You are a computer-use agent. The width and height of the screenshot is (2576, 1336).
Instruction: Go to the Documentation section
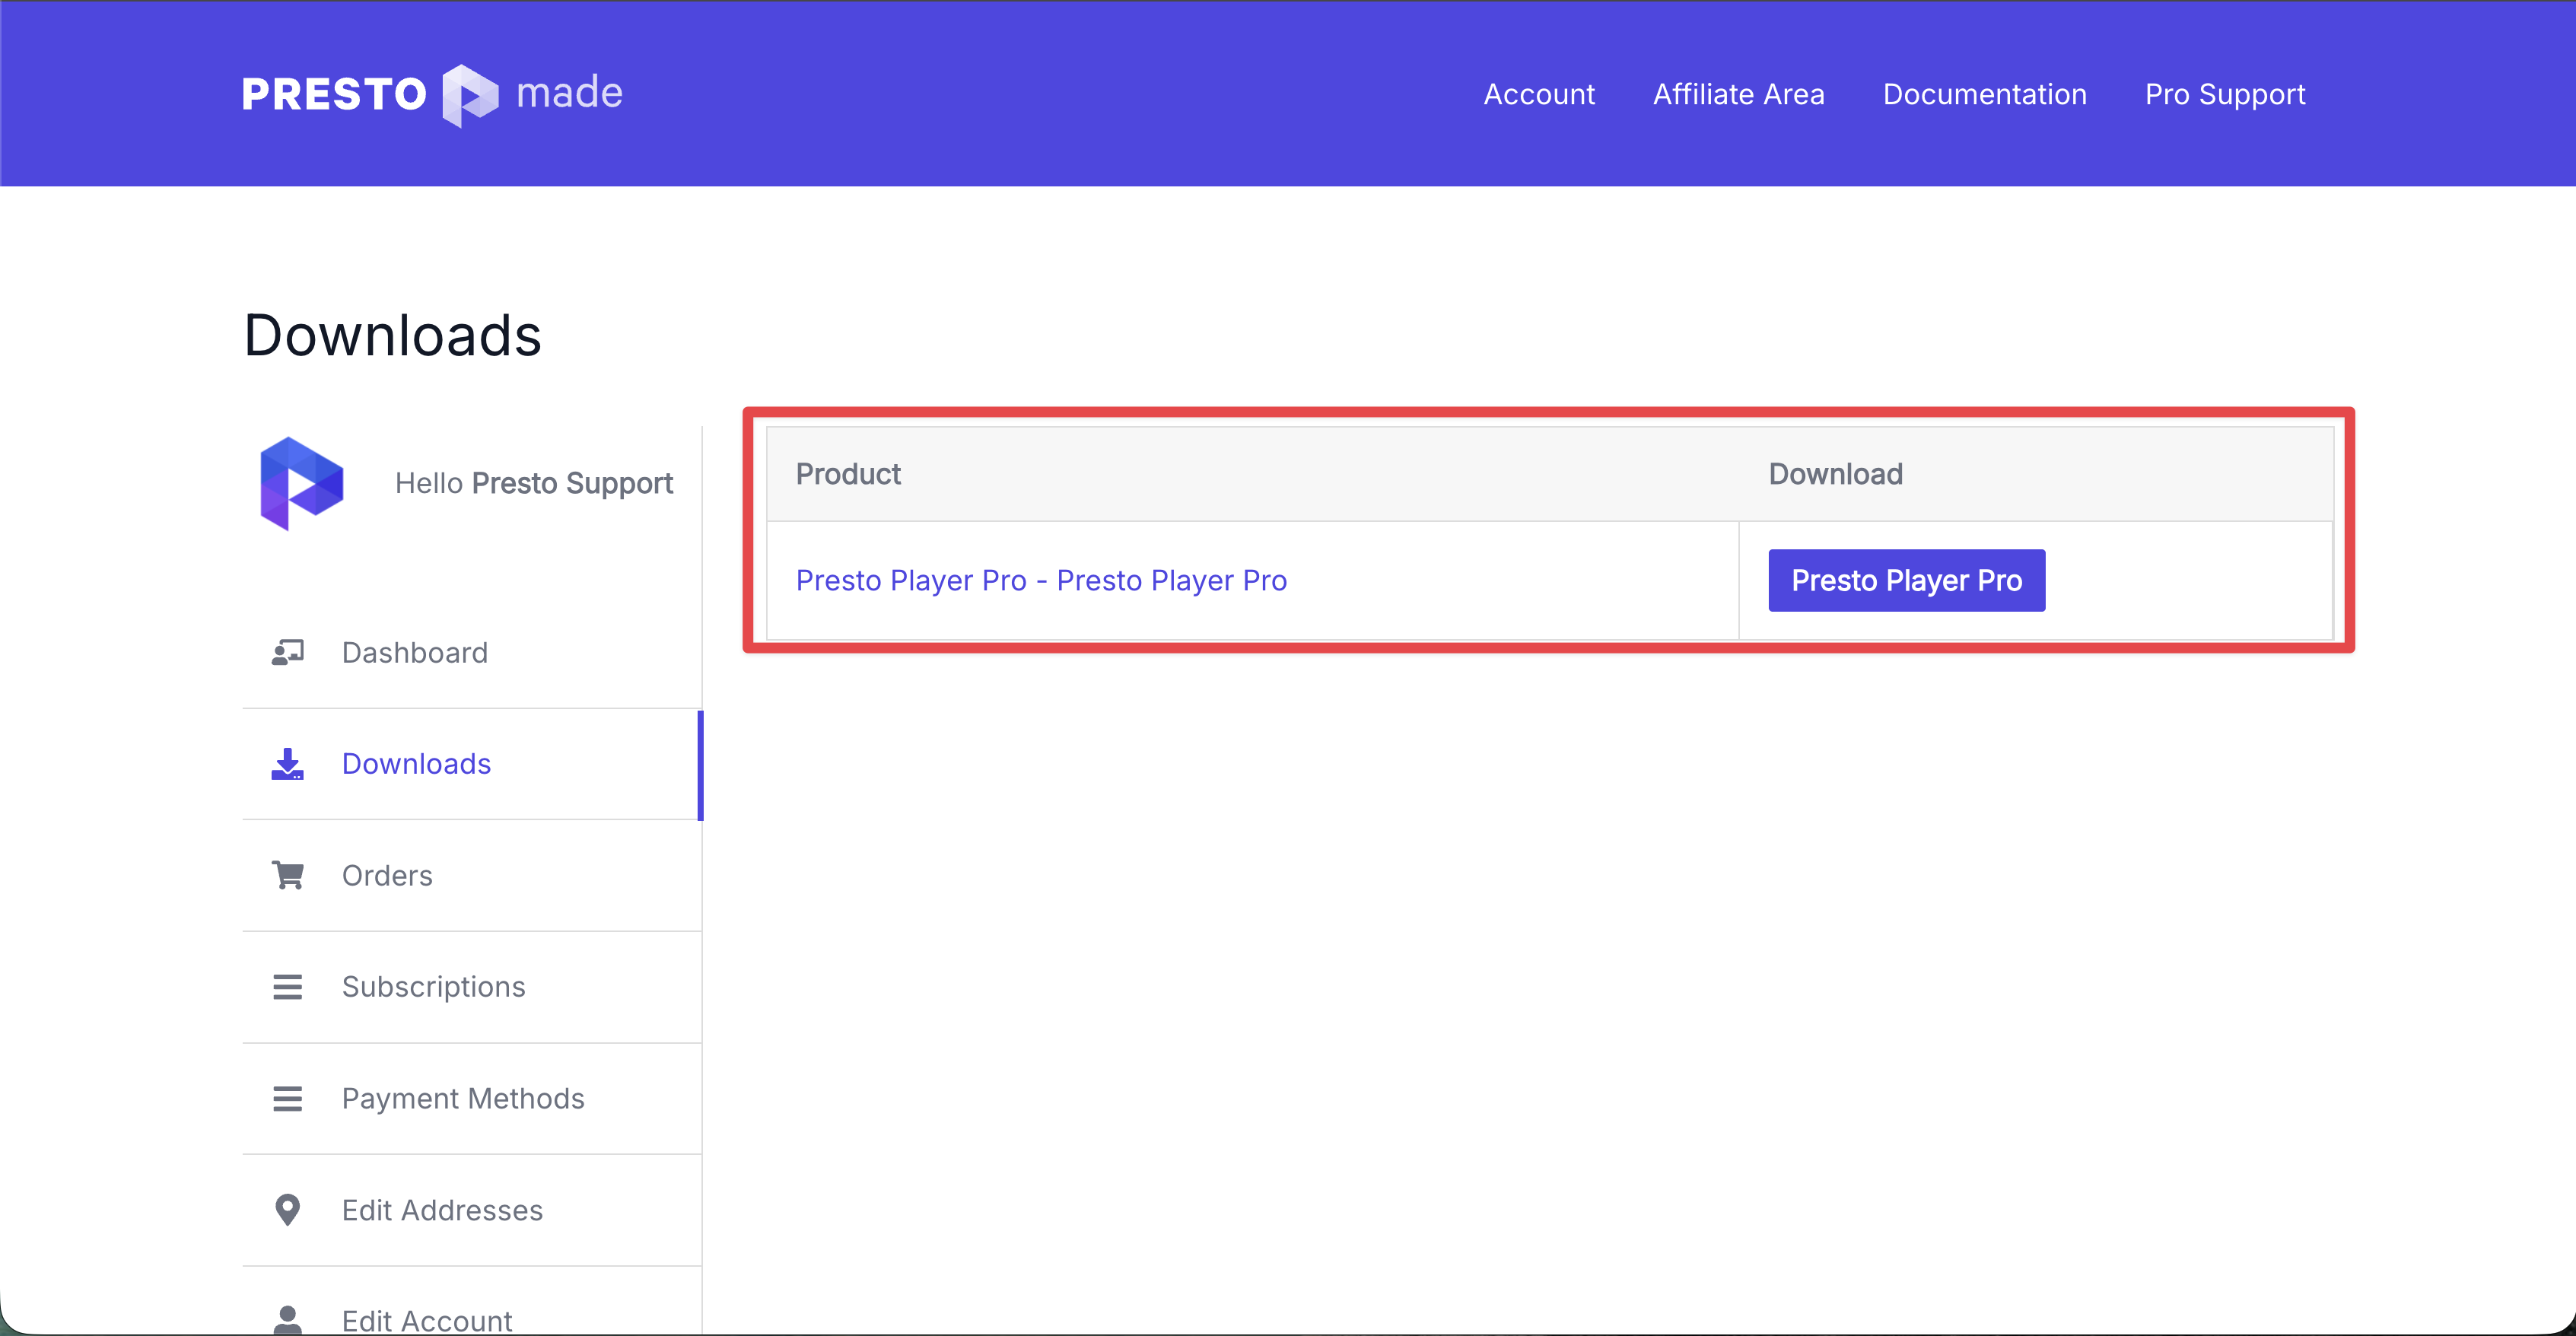(x=1985, y=94)
